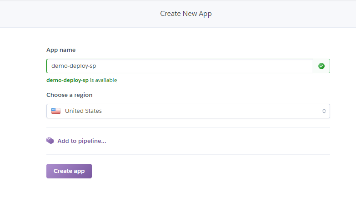Screen dimensions: 356x213
Task: Click the Choose a region label
Action: (69, 95)
